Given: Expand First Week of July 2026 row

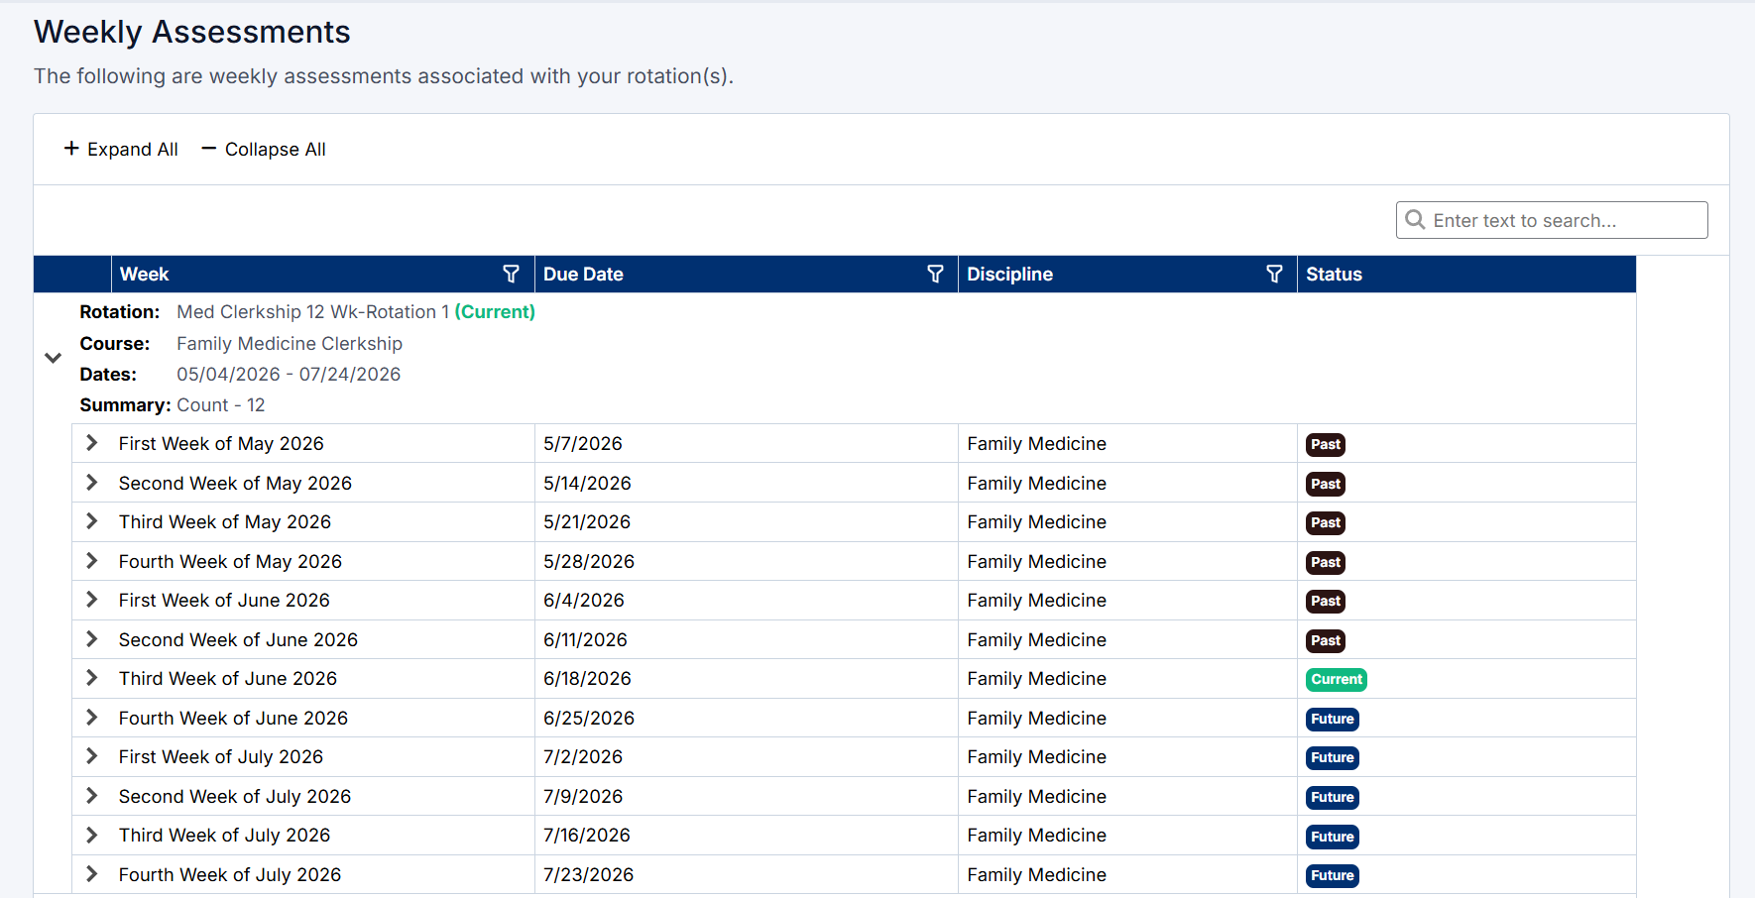Looking at the screenshot, I should (x=92, y=756).
